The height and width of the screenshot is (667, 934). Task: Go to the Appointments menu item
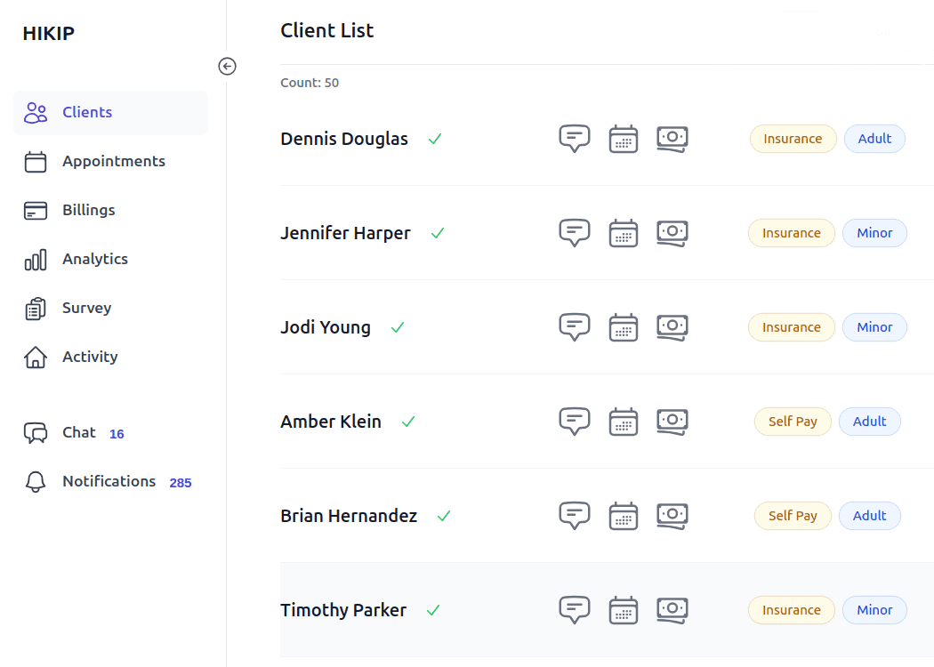[x=111, y=161]
